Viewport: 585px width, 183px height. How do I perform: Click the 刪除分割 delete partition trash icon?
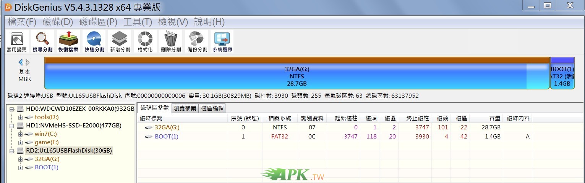point(171,41)
